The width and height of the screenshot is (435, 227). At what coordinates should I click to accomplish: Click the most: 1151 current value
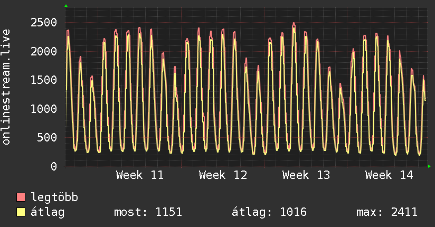[x=148, y=212]
